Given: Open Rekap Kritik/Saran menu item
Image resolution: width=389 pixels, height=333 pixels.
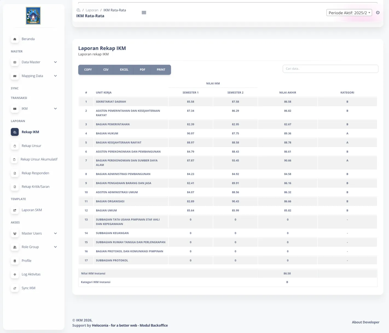Looking at the screenshot, I should tap(35, 187).
